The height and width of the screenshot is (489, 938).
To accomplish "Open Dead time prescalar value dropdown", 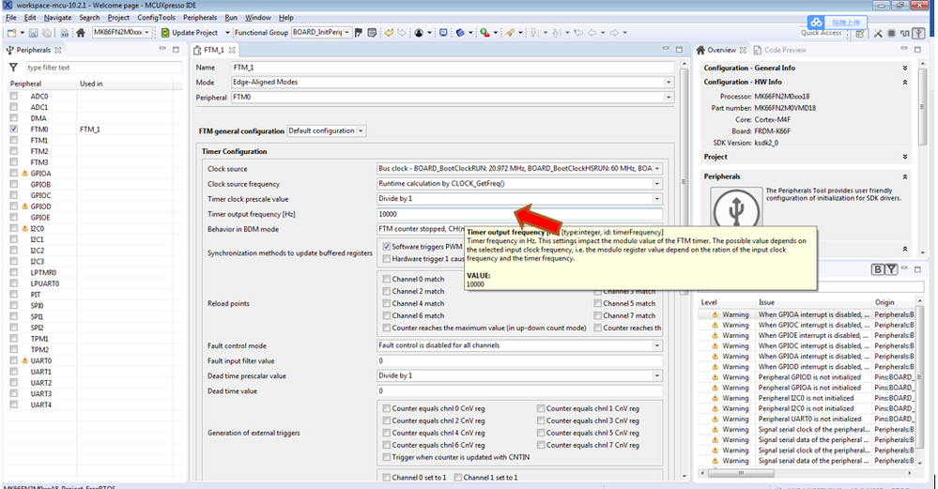I will point(657,375).
